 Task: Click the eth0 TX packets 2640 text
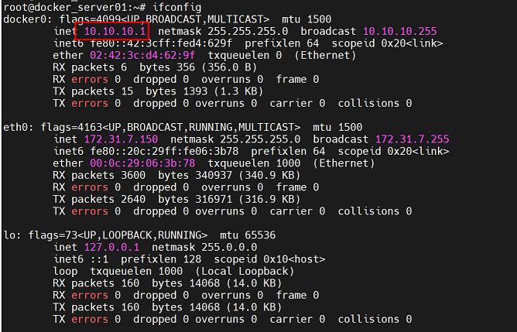(x=98, y=199)
